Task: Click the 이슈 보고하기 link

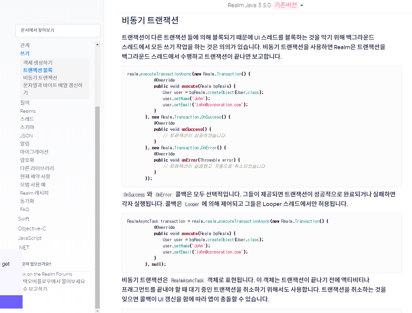Action: coord(35,289)
